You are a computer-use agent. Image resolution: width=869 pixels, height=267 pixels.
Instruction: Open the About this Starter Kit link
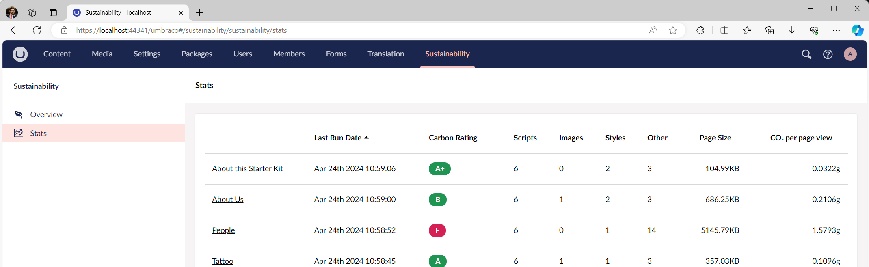tap(247, 169)
